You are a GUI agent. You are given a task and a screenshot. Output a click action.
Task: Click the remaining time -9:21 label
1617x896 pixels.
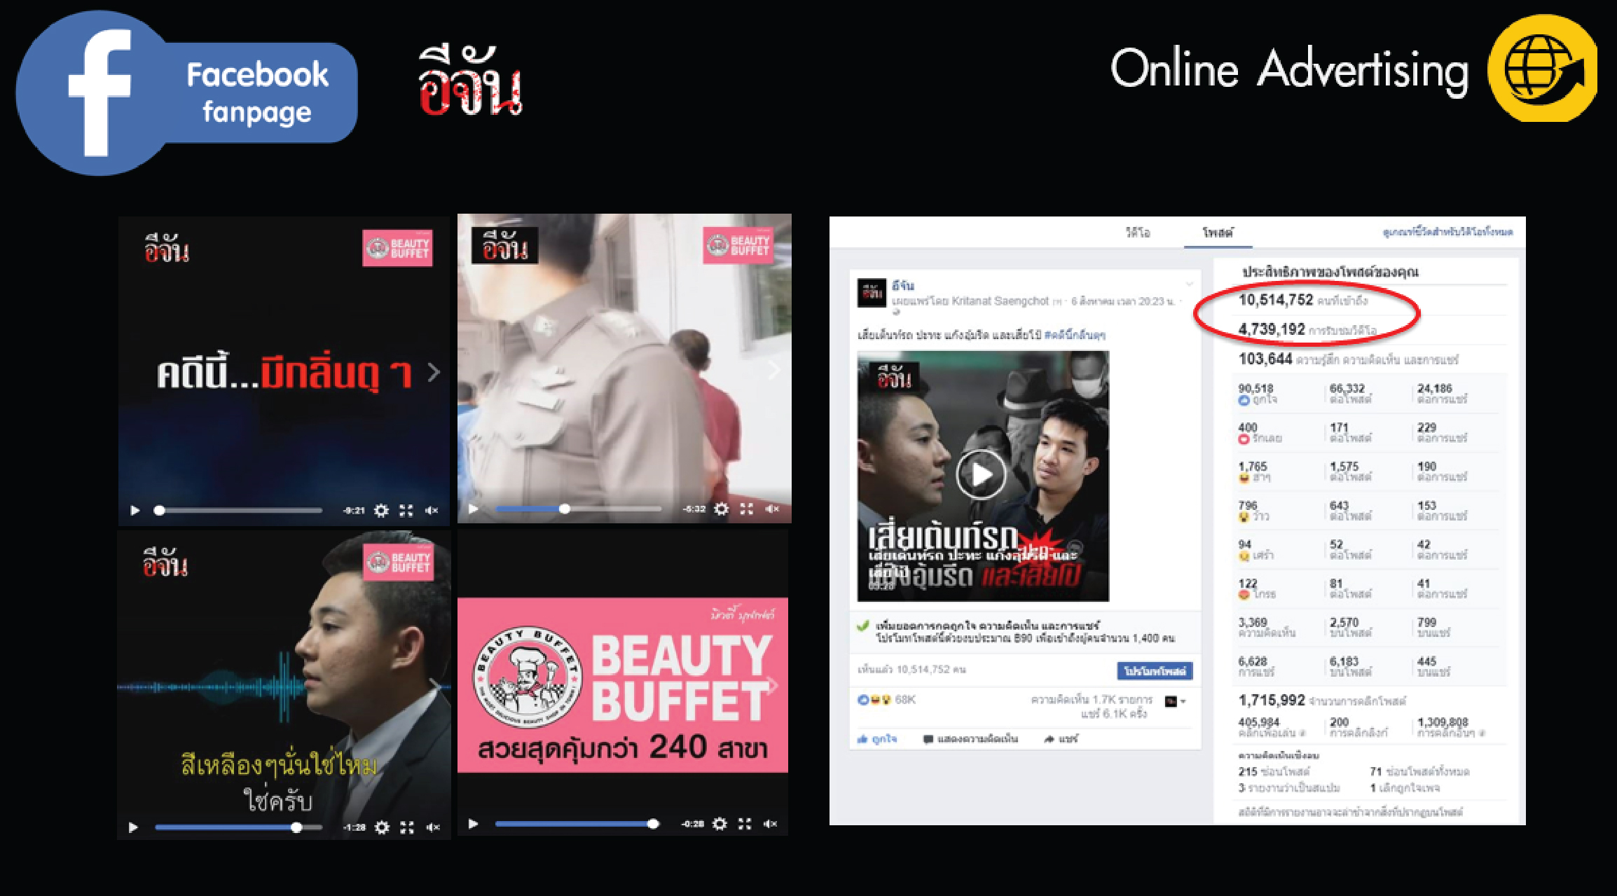355,511
